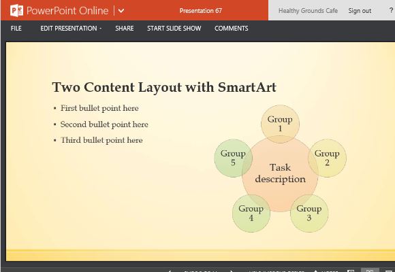
Task: Click the Presentation 67 title
Action: (200, 11)
